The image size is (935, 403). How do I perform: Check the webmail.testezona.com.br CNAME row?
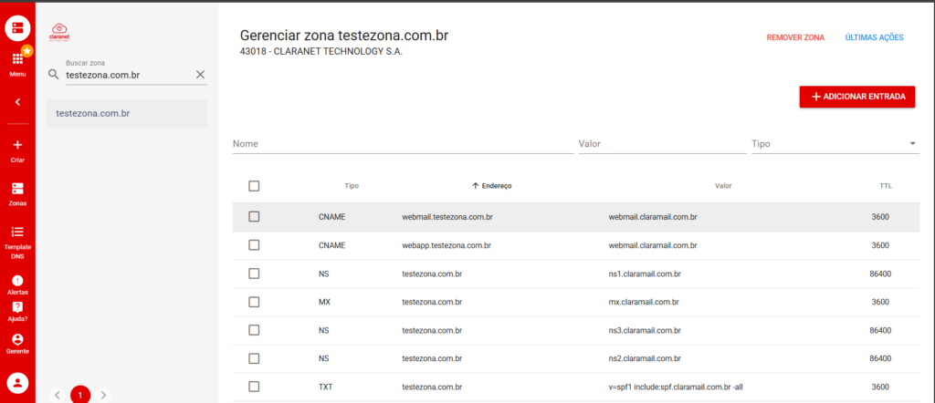254,217
